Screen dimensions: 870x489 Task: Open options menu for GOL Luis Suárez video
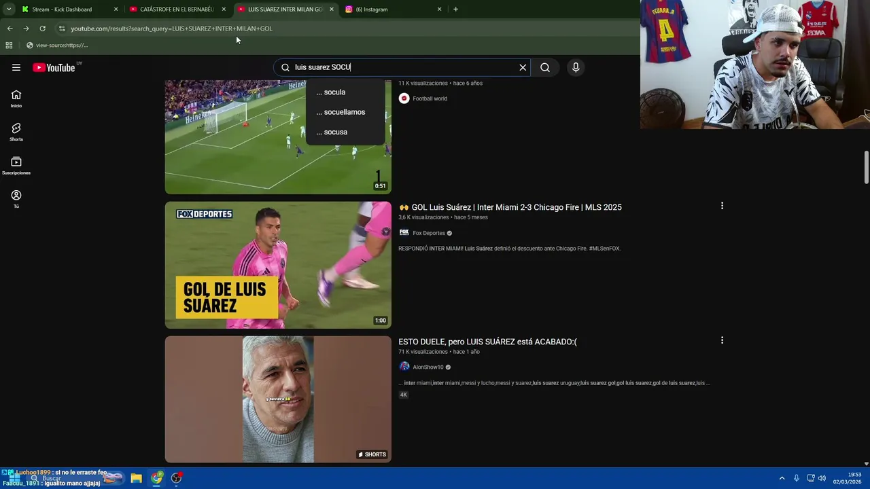(722, 206)
